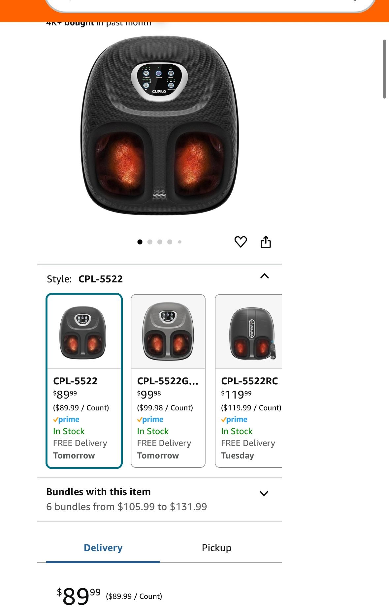This screenshot has width=389, height=612.
Task: Click the page scrollbar handle
Action: (x=384, y=69)
